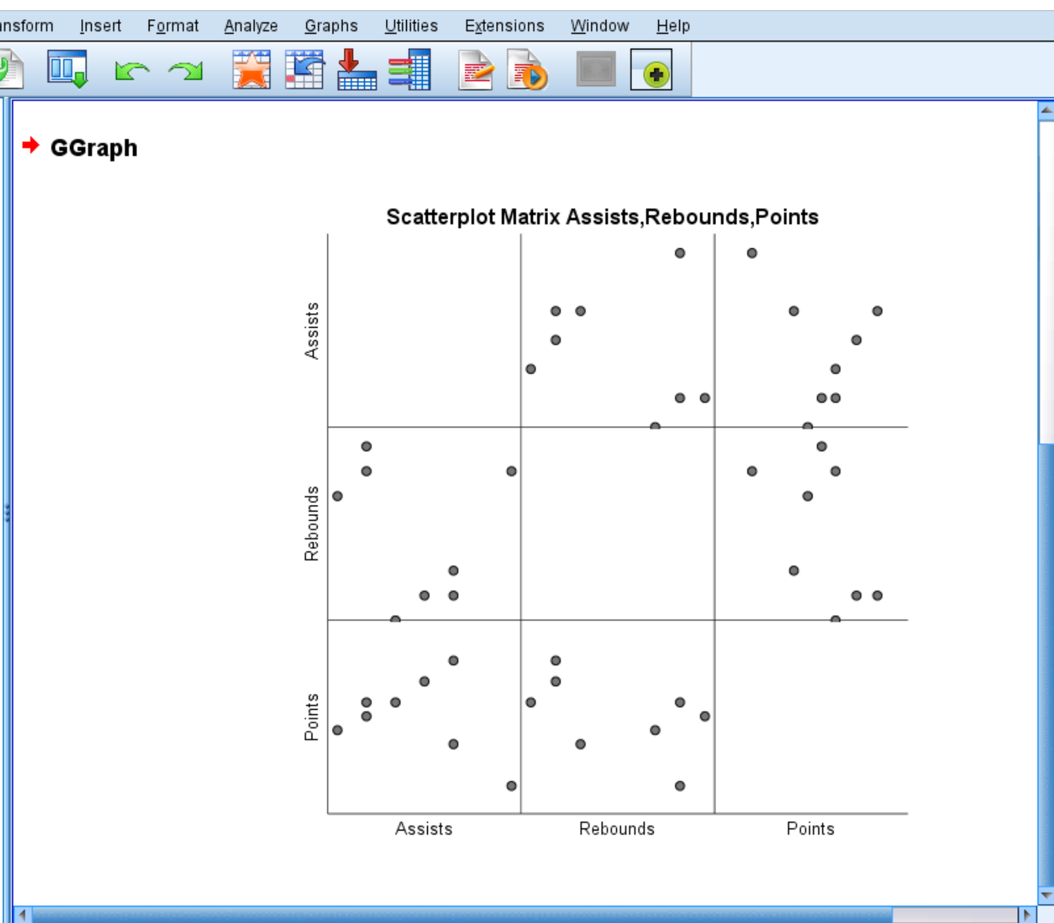Screen dimensions: 1054x923
Task: Open the Transform menu
Action: 26,26
